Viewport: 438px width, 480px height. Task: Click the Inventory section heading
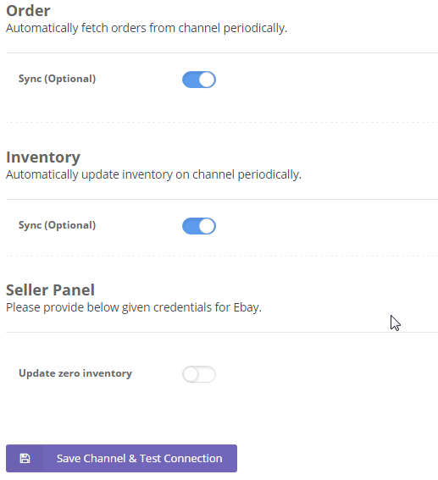tap(43, 157)
